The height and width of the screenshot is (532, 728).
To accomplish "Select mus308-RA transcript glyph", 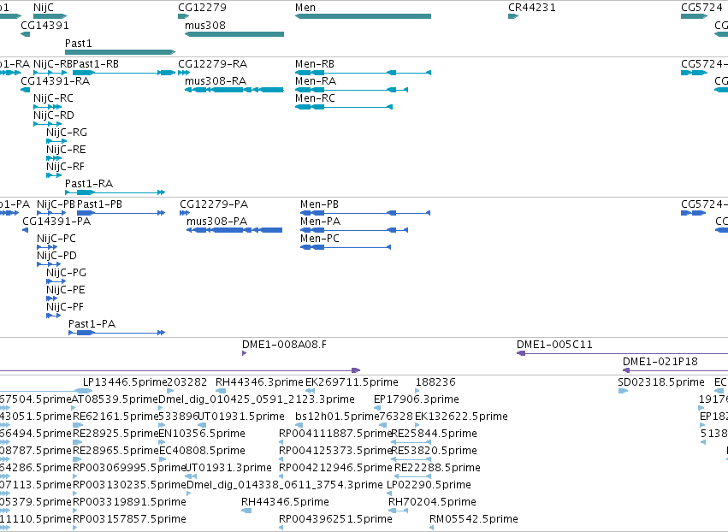I will (x=234, y=90).
